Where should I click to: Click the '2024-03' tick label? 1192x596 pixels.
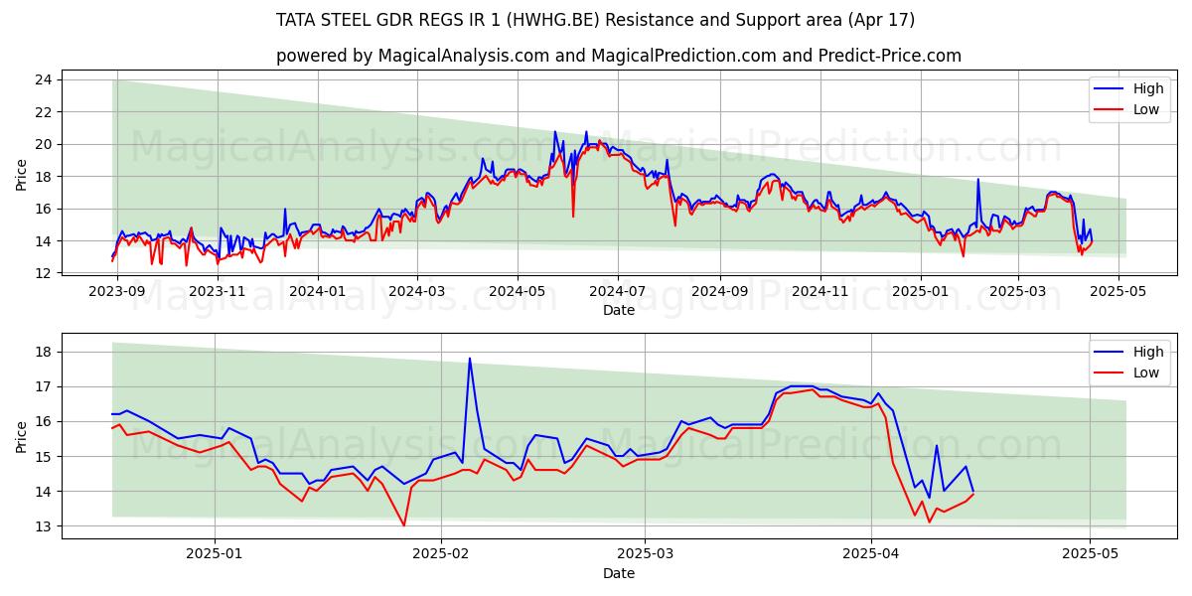click(416, 291)
